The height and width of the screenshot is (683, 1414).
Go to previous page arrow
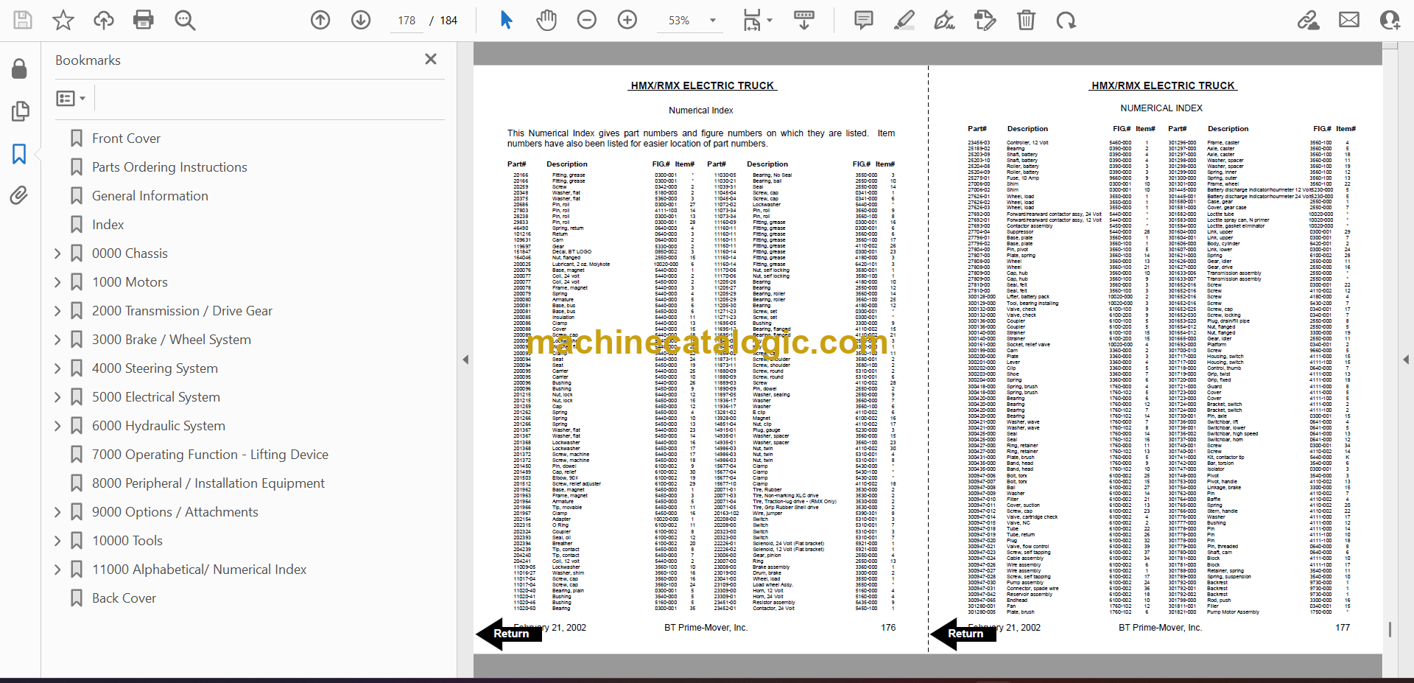[320, 20]
